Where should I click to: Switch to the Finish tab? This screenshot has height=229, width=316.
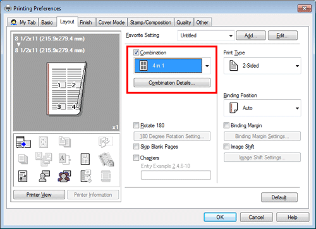tap(86, 22)
